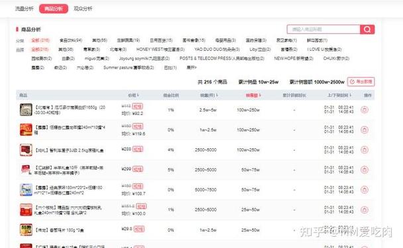403x248 pixels.
Task: Filter by category 母婴用品(3)
Action: [225, 40]
